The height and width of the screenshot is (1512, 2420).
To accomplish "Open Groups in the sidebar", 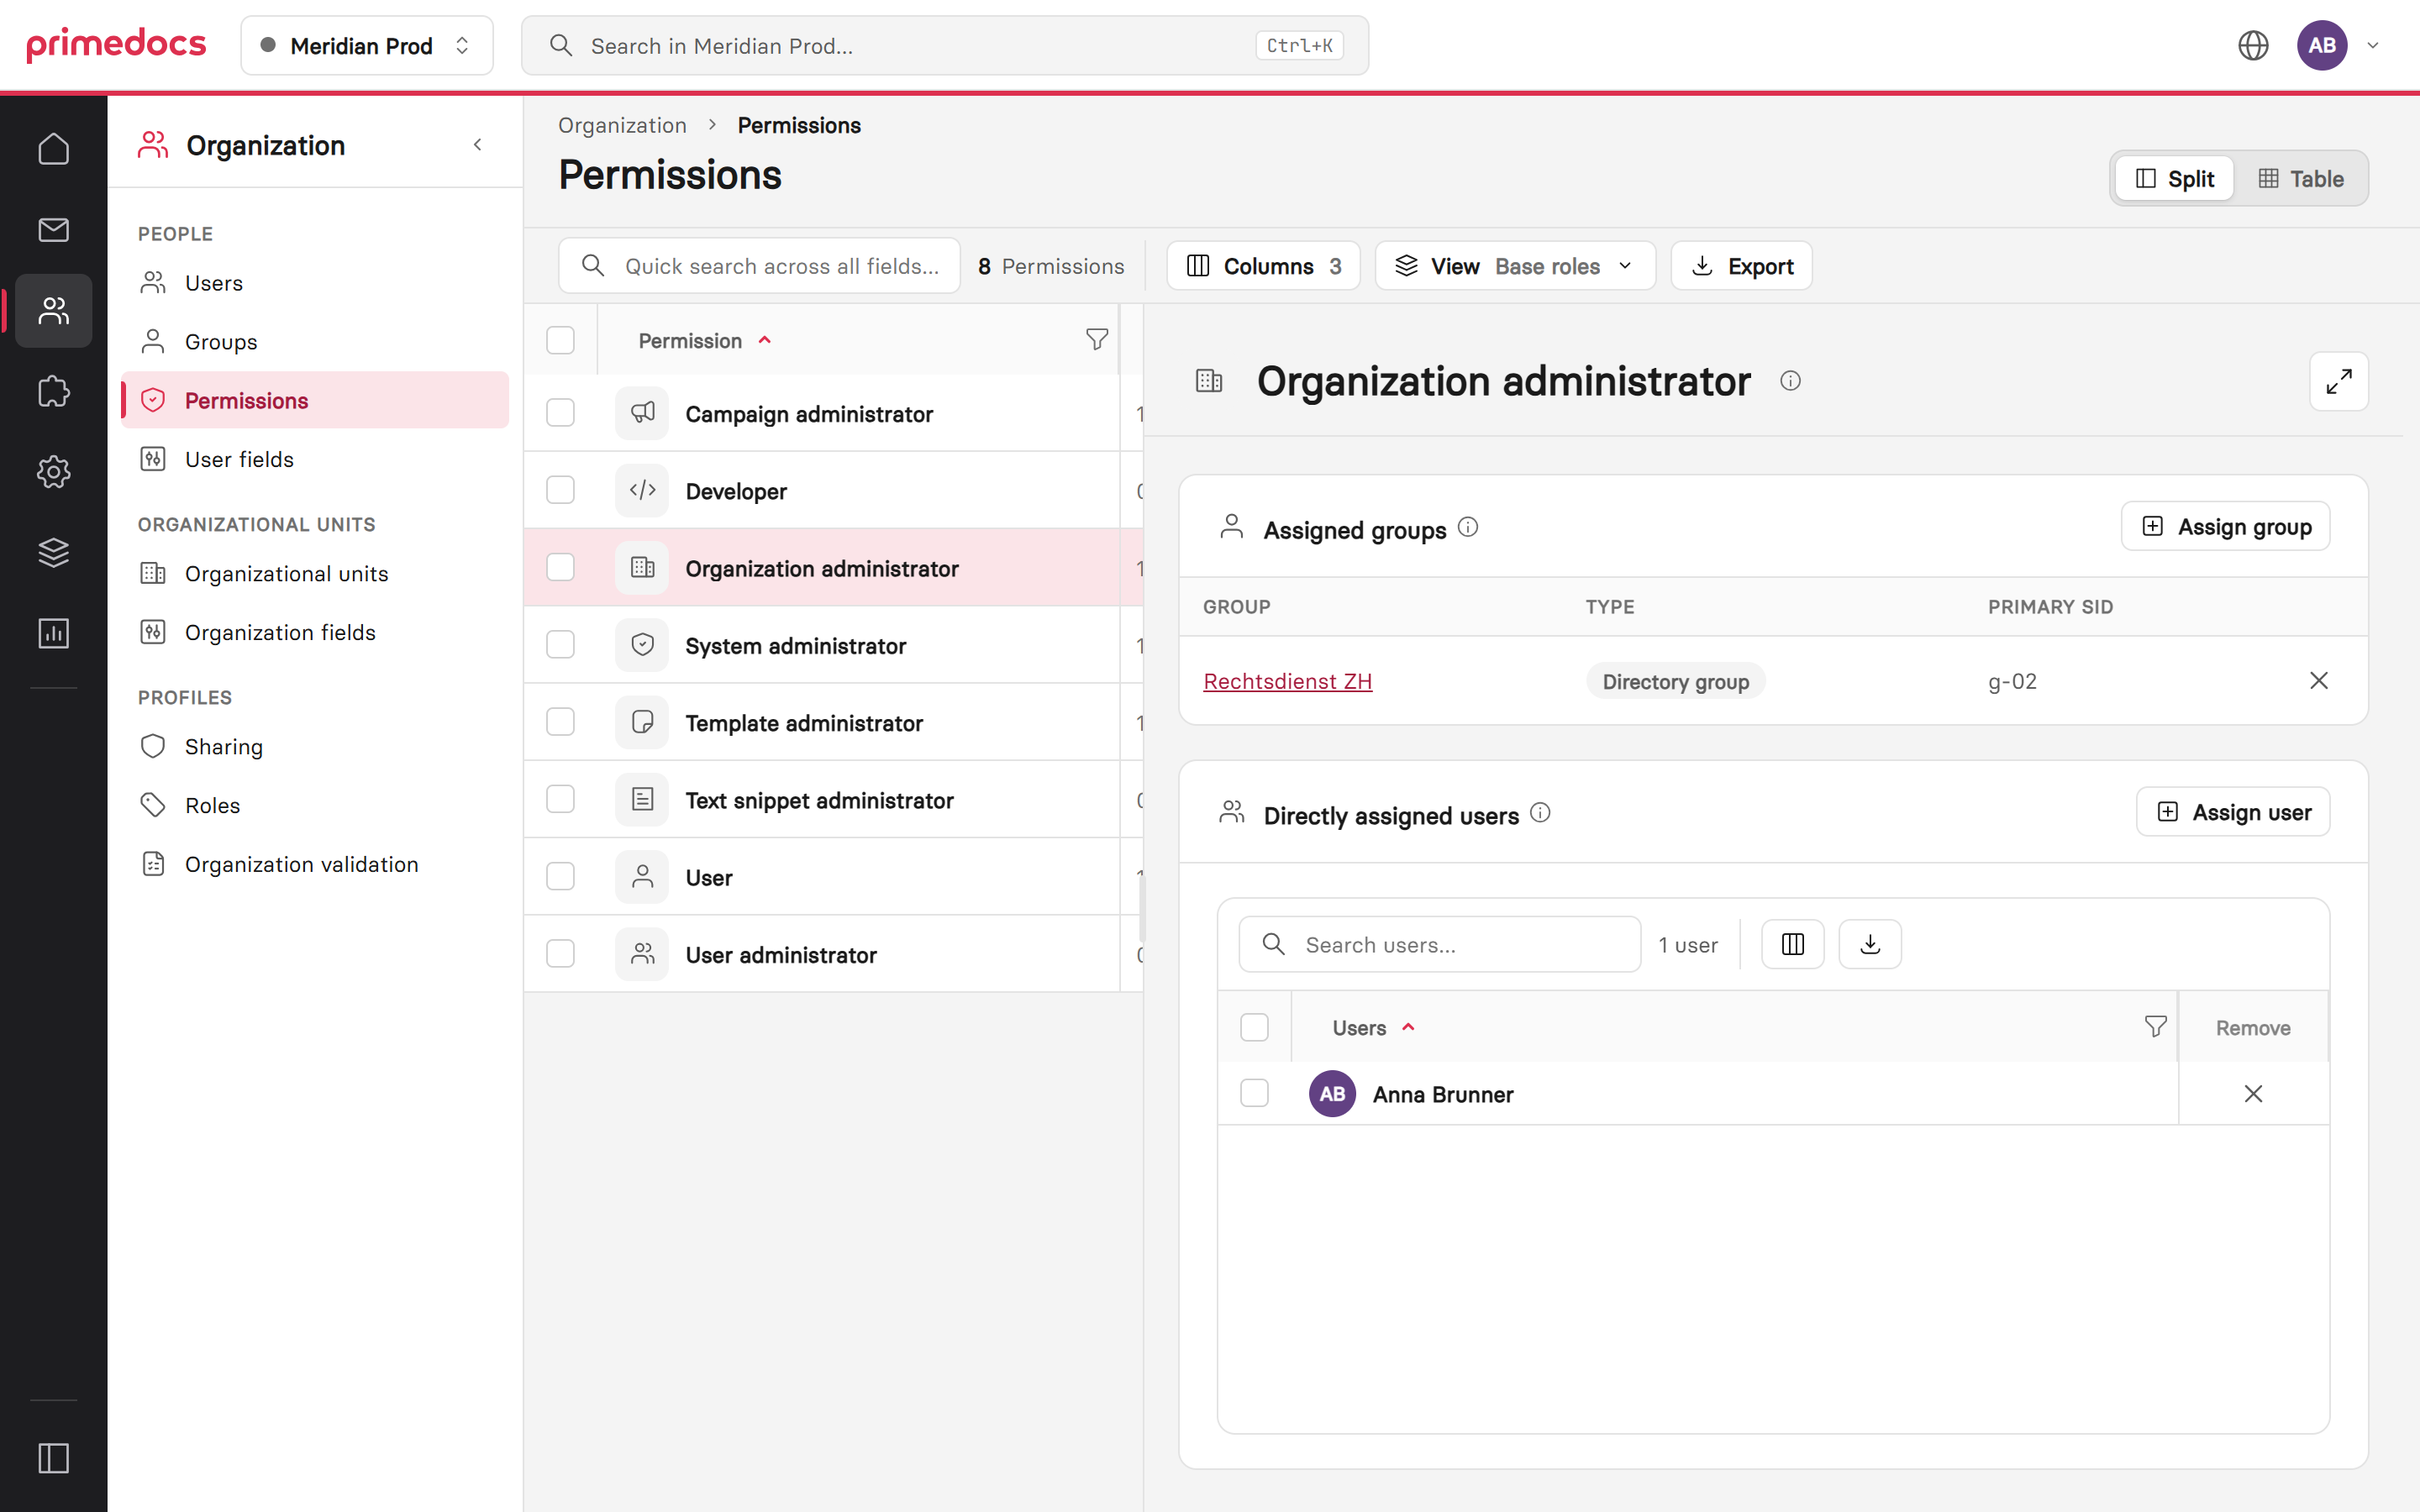I will [x=315, y=342].
